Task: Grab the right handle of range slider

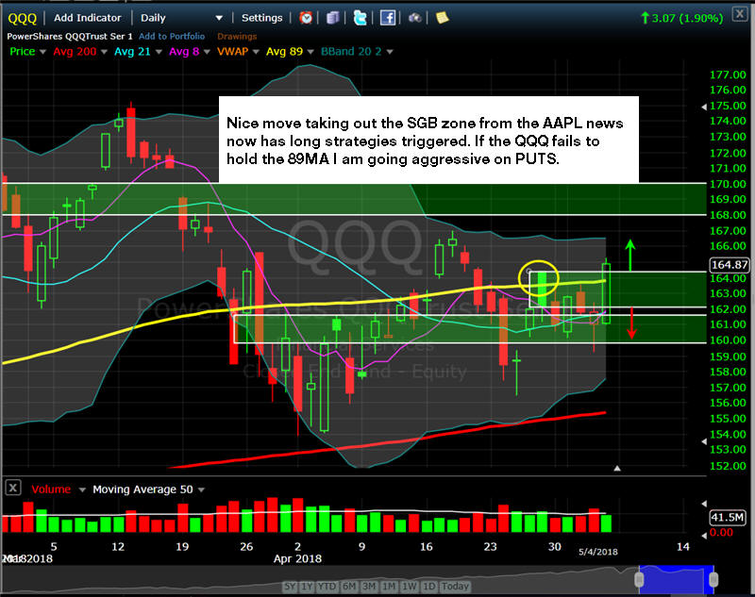Action: tap(713, 579)
